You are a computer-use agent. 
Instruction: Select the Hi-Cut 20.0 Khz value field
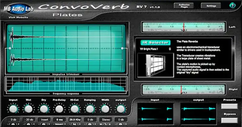point(75,120)
